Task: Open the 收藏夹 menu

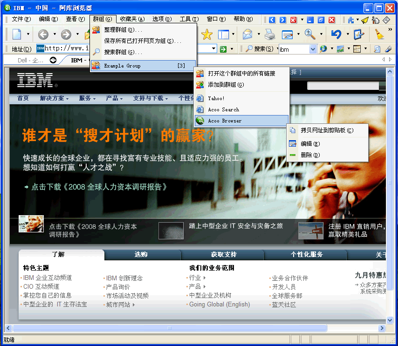Action: (x=132, y=19)
